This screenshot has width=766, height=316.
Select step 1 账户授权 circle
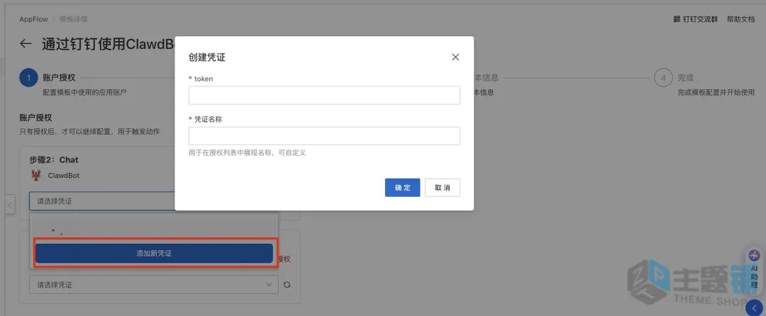(29, 78)
